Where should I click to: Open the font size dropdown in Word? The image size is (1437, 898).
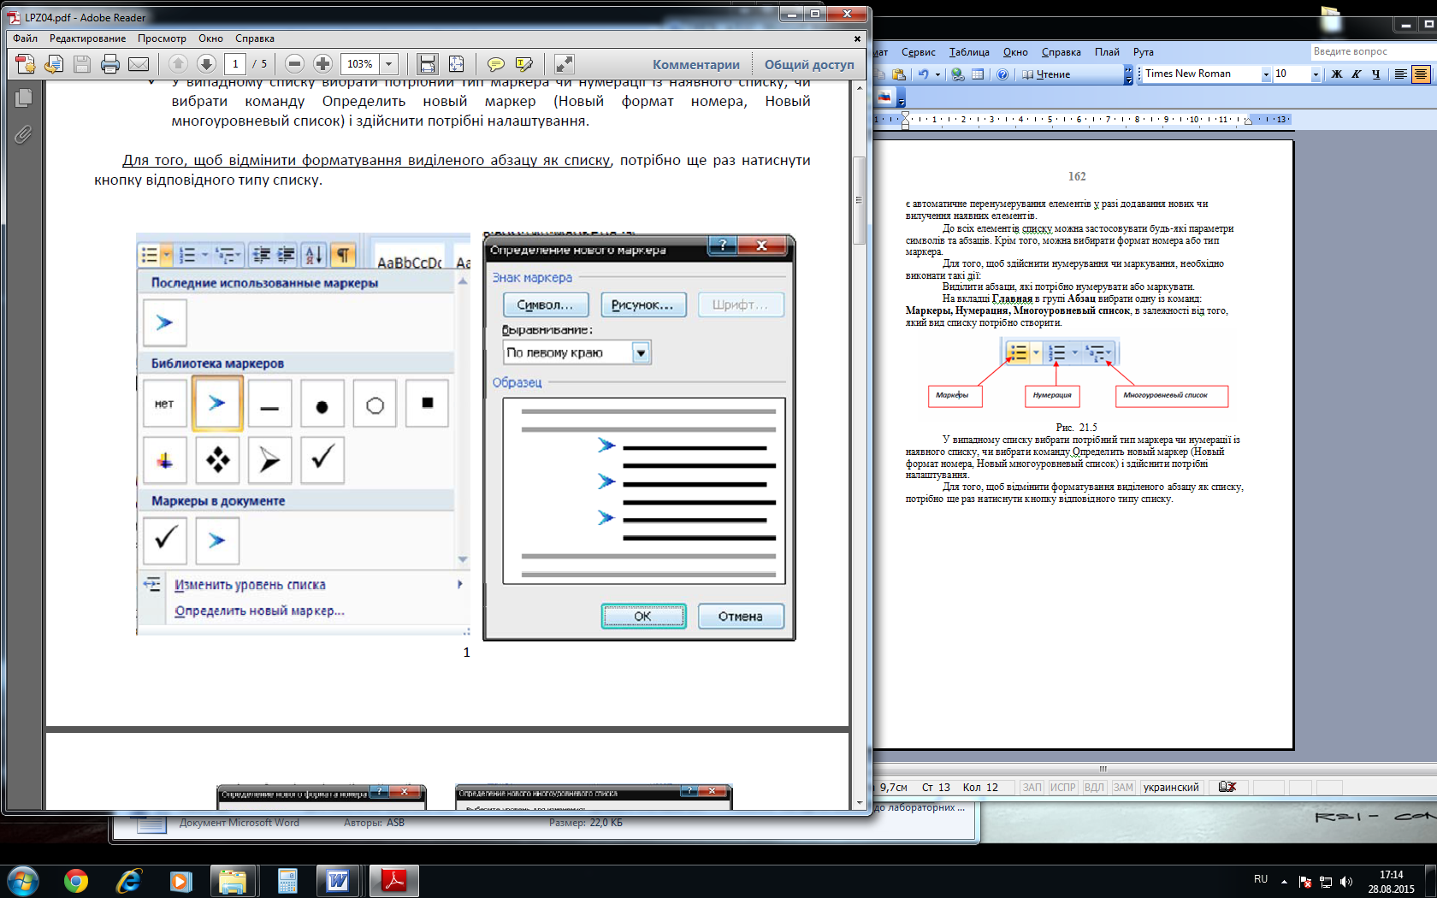(x=1316, y=74)
